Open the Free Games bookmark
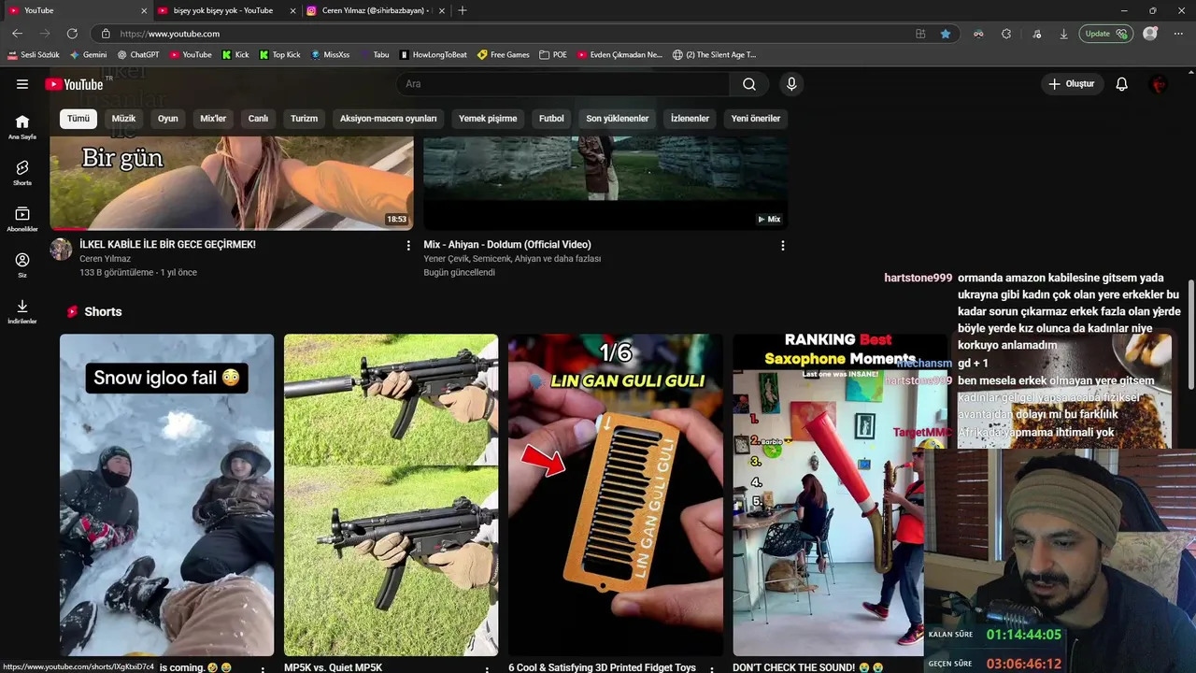1196x673 pixels. [x=503, y=55]
